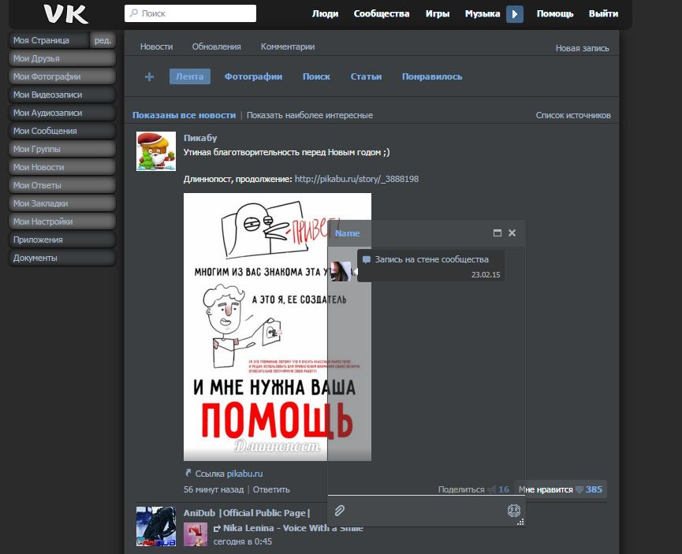Click the VK logo
Image resolution: width=682 pixels, height=554 pixels.
pos(66,13)
